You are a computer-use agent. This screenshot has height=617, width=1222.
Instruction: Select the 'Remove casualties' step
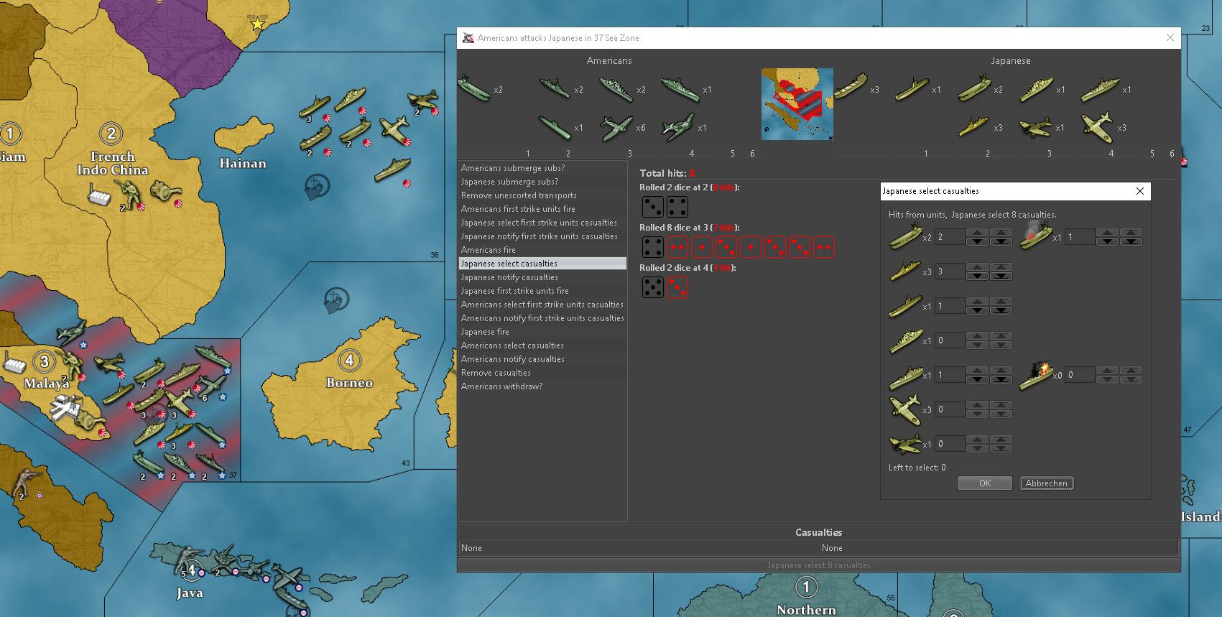click(x=542, y=373)
